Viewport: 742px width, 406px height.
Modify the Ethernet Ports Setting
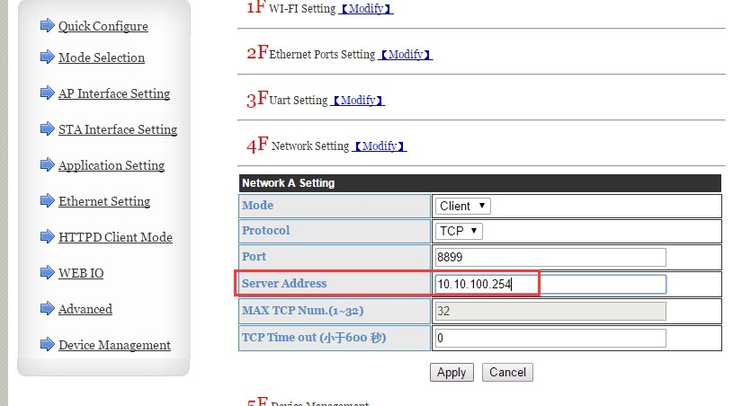[406, 55]
